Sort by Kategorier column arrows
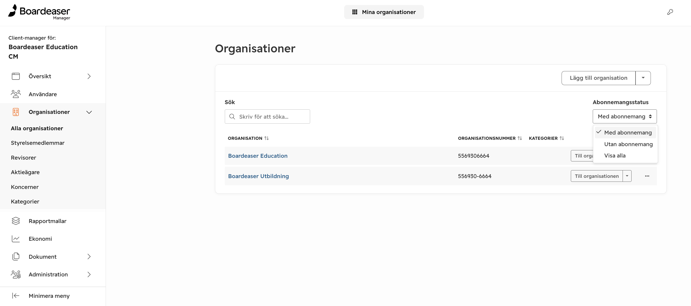 (562, 138)
